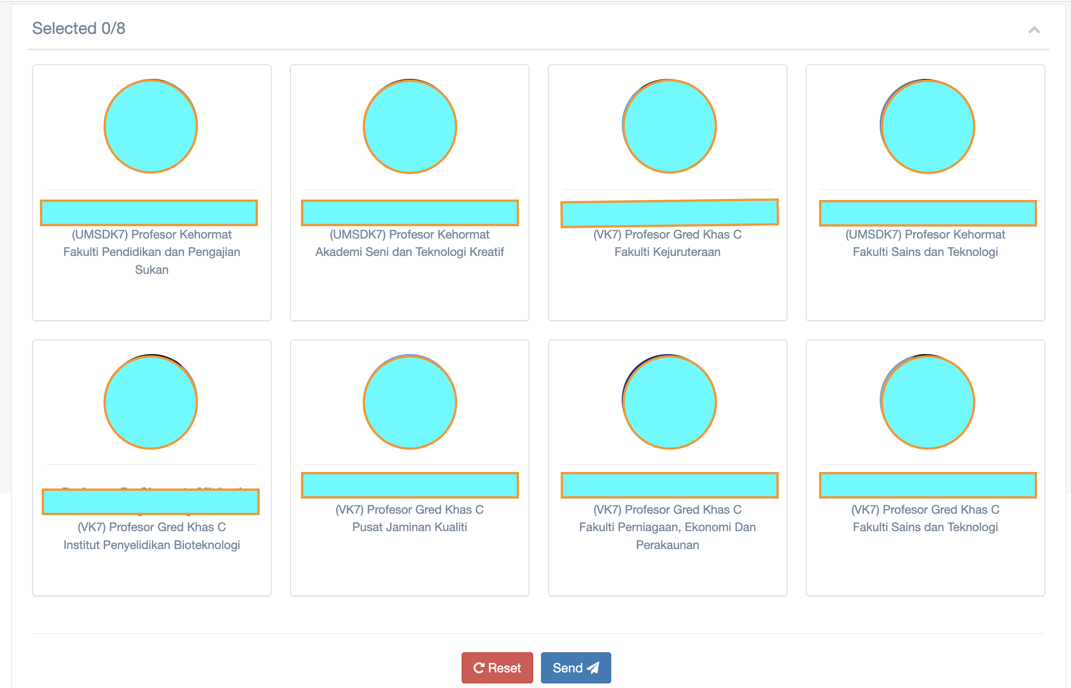Select the Fakulti Pendidikan dan Pengajian Sukan avatar
This screenshot has width=1071, height=688.
[x=151, y=126]
